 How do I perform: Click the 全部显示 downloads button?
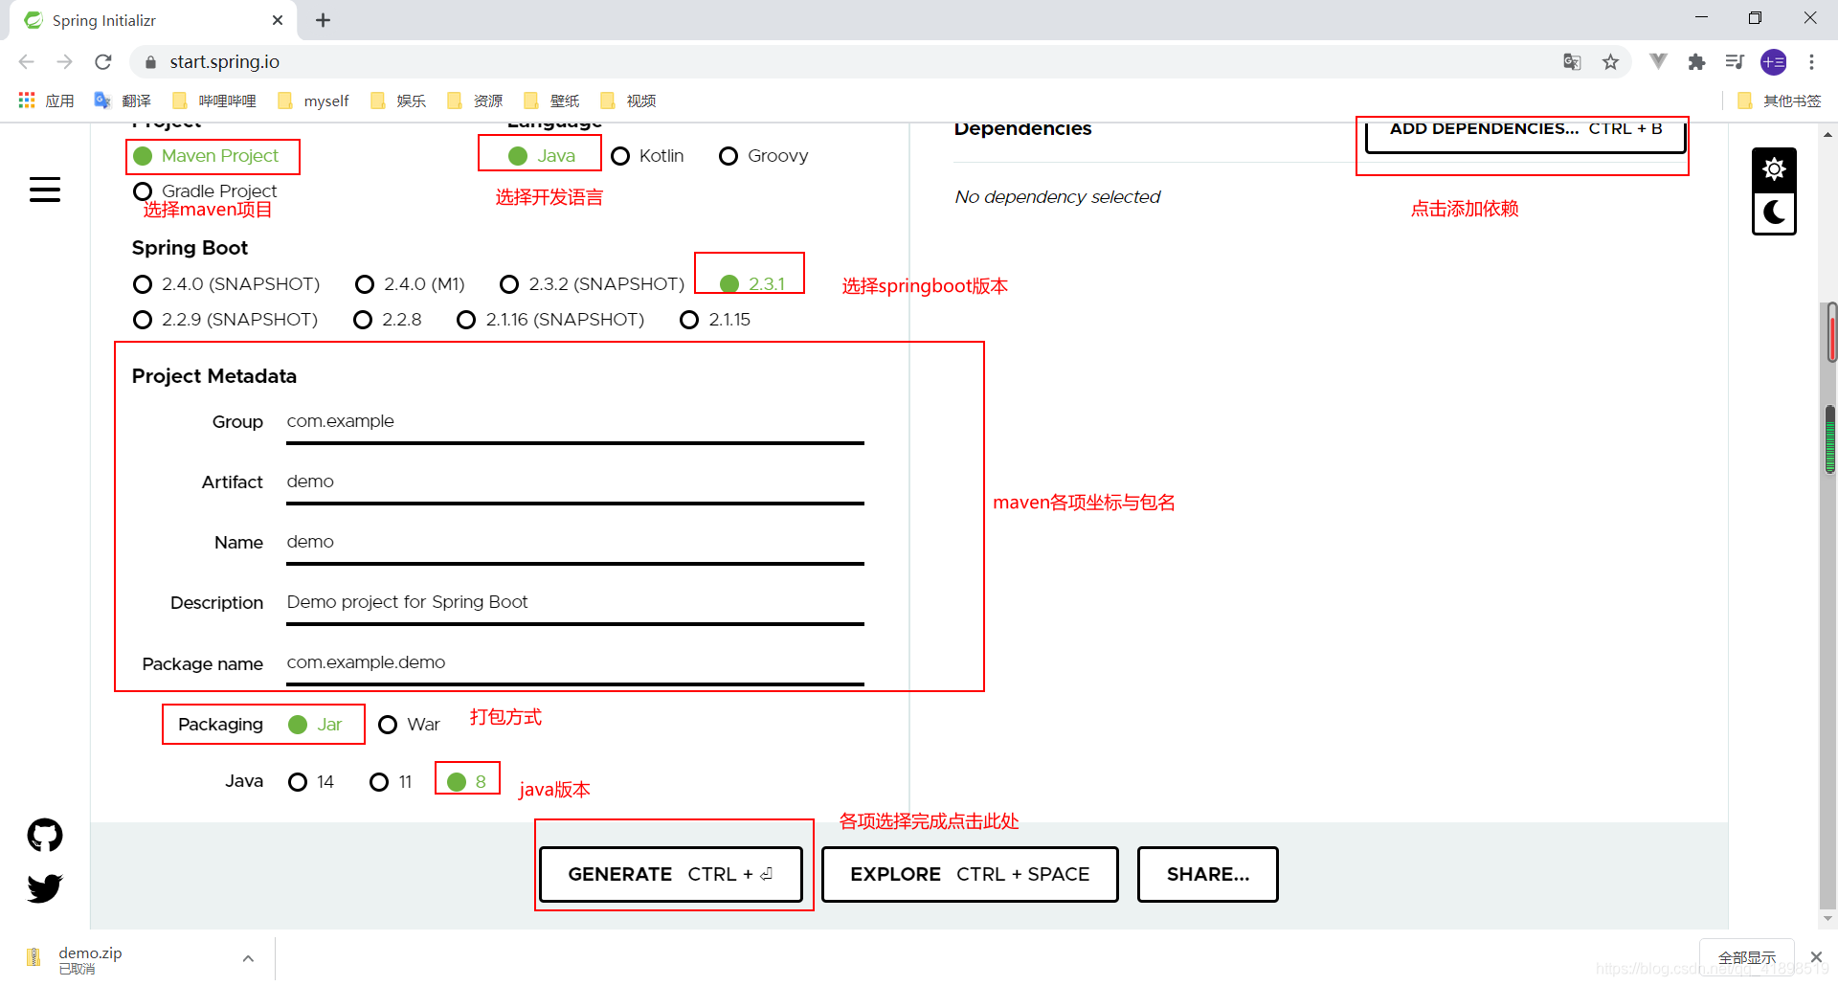[x=1746, y=958]
